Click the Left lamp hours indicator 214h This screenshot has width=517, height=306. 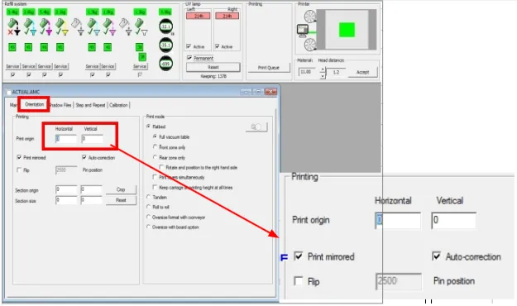[x=199, y=16]
